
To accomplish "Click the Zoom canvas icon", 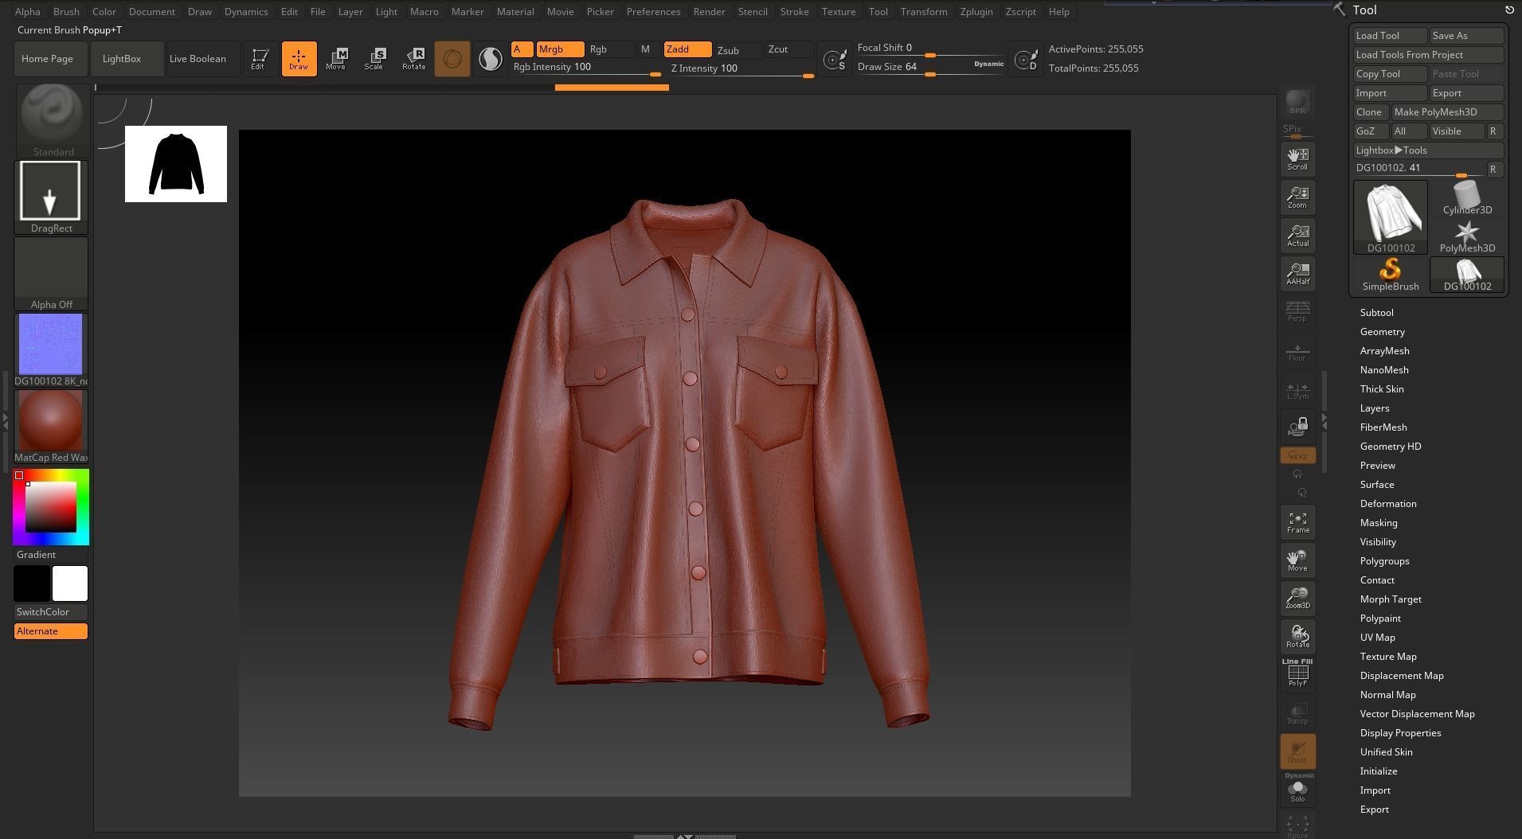I will (1297, 197).
